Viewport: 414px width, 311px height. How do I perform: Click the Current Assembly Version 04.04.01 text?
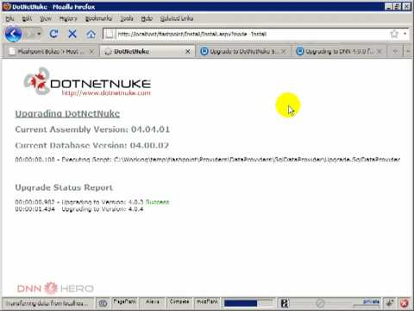coord(92,130)
